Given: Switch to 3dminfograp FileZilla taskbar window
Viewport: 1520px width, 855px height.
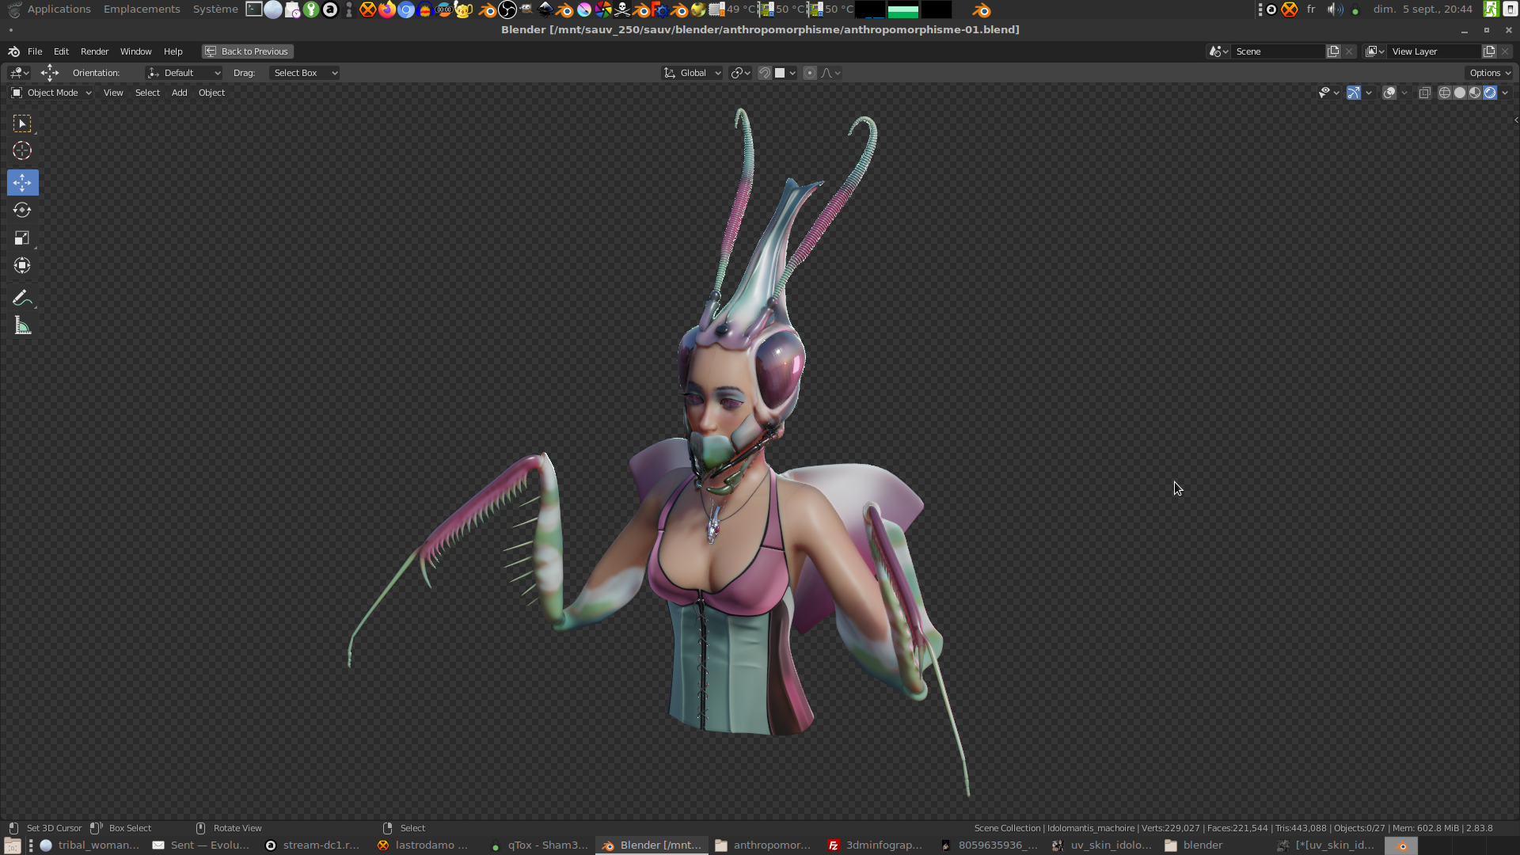Looking at the screenshot, I should pos(876,845).
